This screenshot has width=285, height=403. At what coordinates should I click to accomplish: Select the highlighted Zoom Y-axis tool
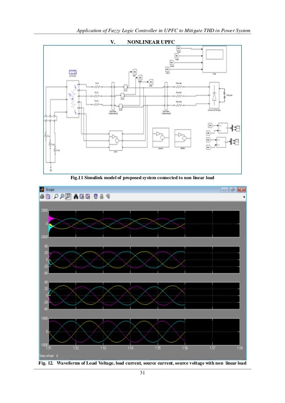tap(68, 197)
